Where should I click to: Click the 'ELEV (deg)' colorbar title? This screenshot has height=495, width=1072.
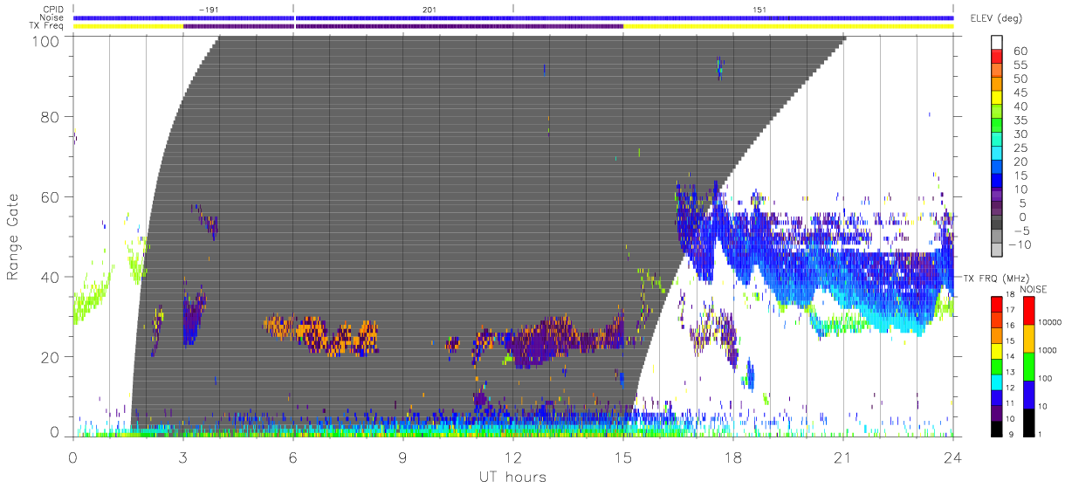click(997, 19)
